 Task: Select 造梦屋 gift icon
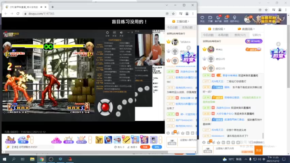(x=69, y=140)
